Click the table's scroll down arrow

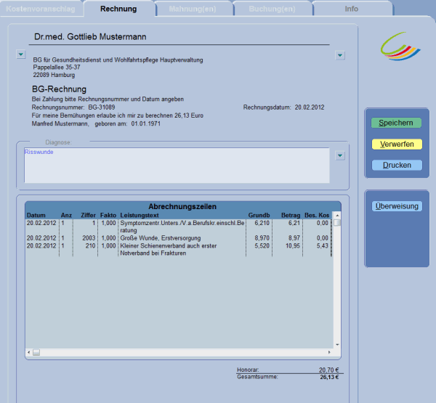(336, 344)
